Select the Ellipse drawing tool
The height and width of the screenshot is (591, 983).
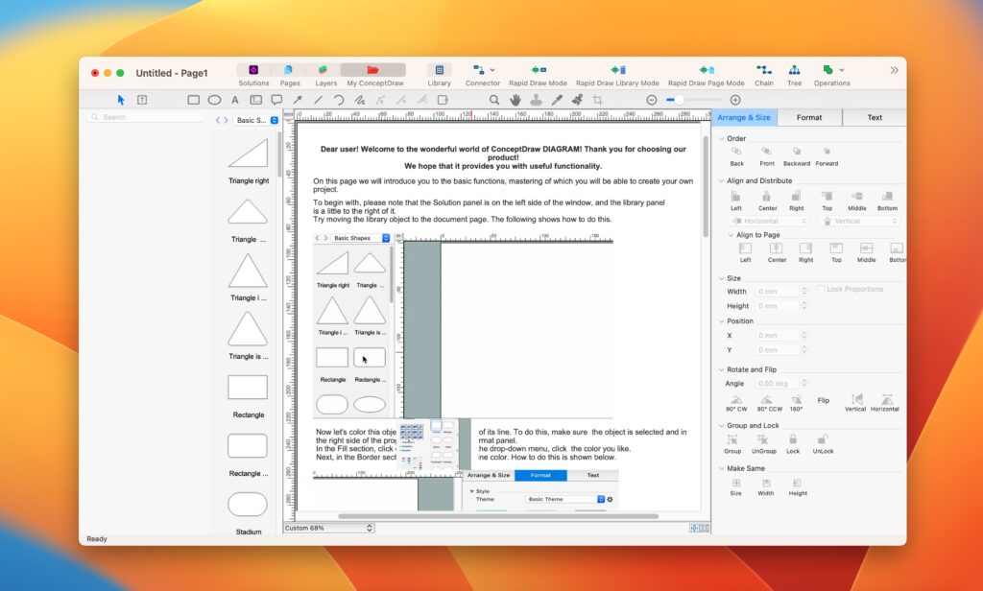[214, 100]
